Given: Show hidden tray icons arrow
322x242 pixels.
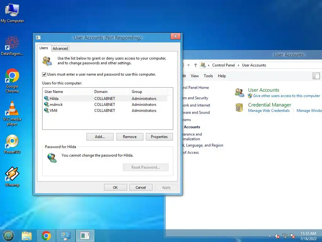Looking at the screenshot, I should [x=269, y=236].
